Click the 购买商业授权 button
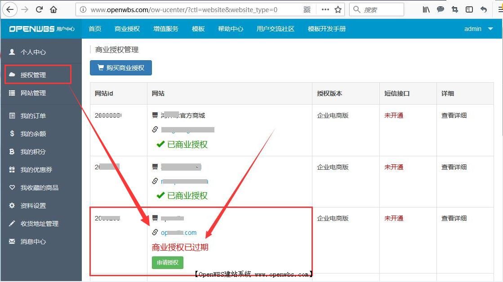Image resolution: width=503 pixels, height=282 pixels. 120,68
